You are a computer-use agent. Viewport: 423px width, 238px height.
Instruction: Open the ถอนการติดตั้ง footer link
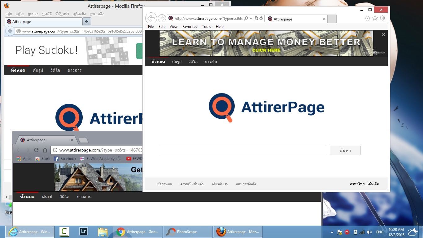[x=246, y=184]
